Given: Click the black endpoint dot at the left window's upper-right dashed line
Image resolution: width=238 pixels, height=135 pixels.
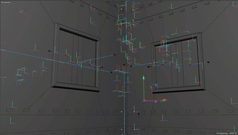Looking at the screenshot, I should 115,55.
